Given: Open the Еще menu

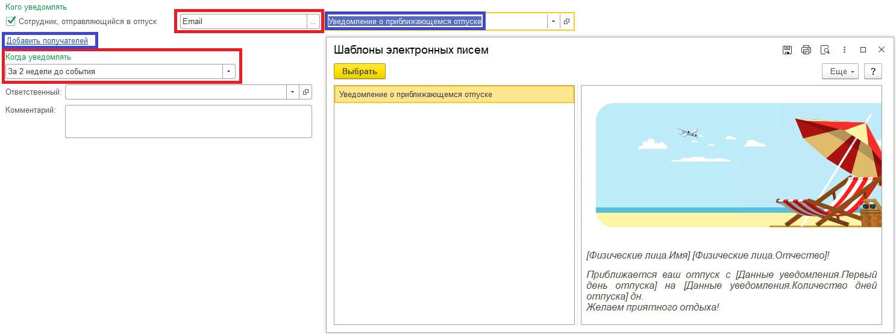Looking at the screenshot, I should (841, 71).
